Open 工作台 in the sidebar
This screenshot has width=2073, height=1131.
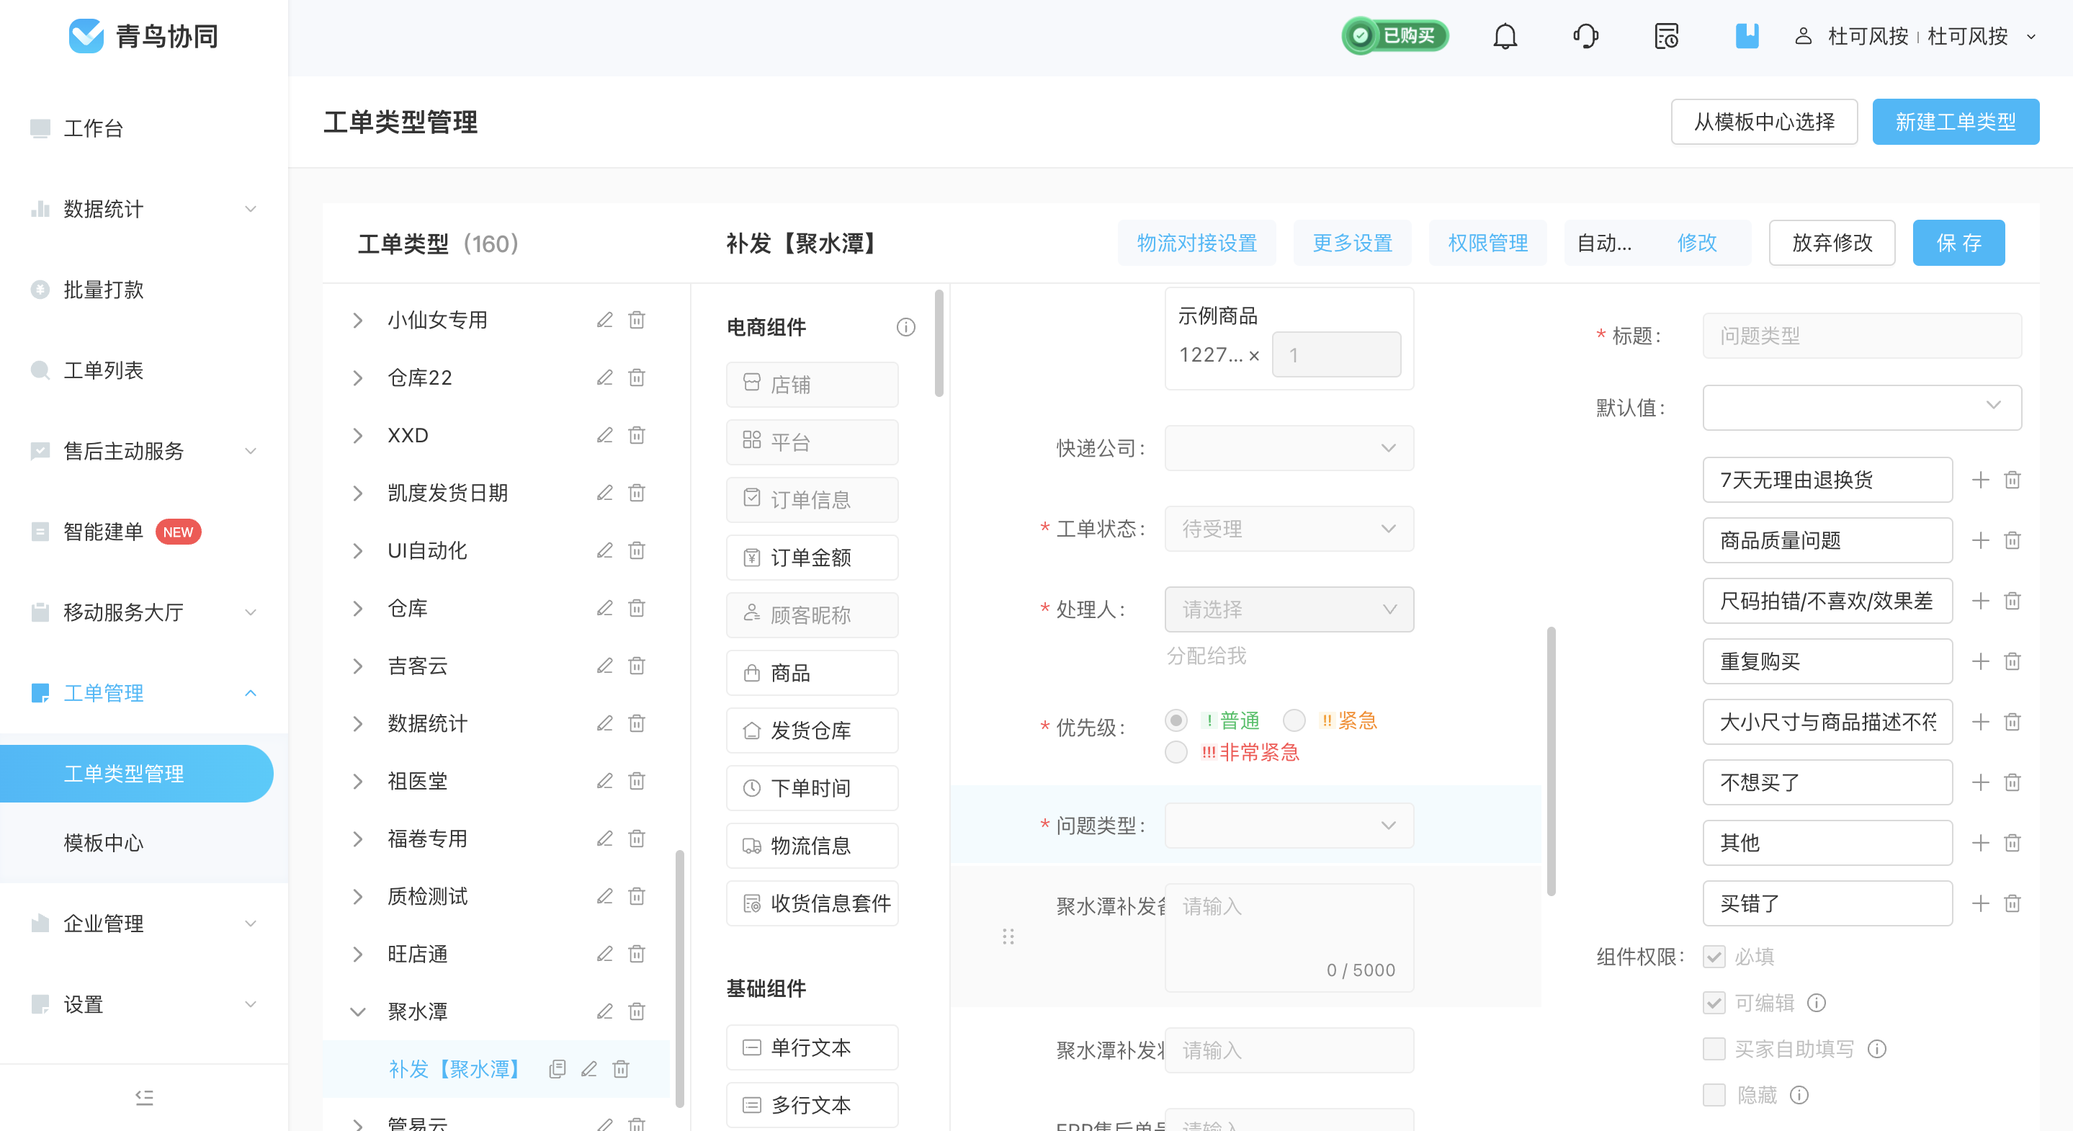(94, 128)
